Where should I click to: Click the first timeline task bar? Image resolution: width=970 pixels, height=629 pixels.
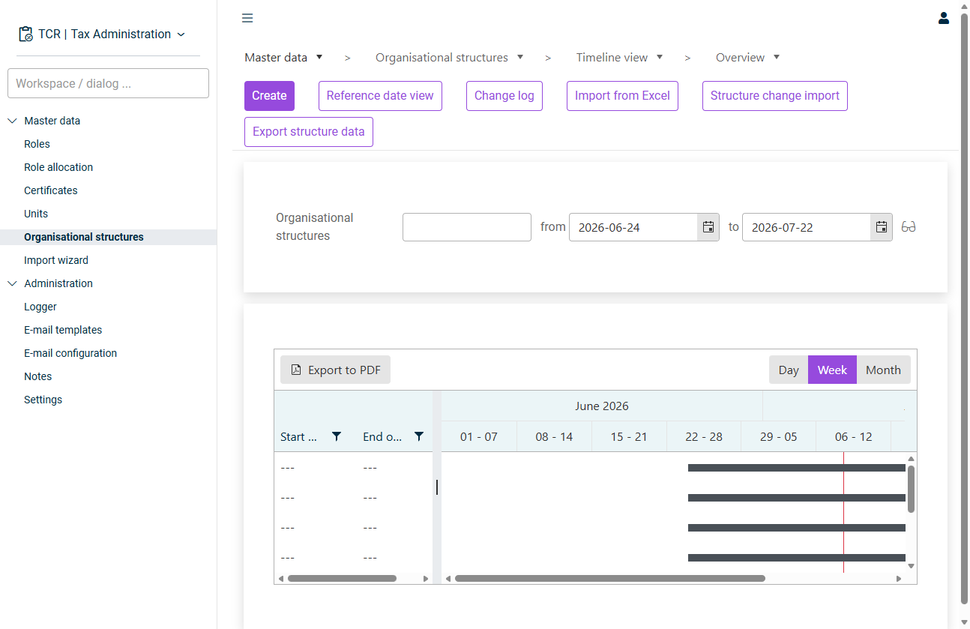[x=797, y=468]
